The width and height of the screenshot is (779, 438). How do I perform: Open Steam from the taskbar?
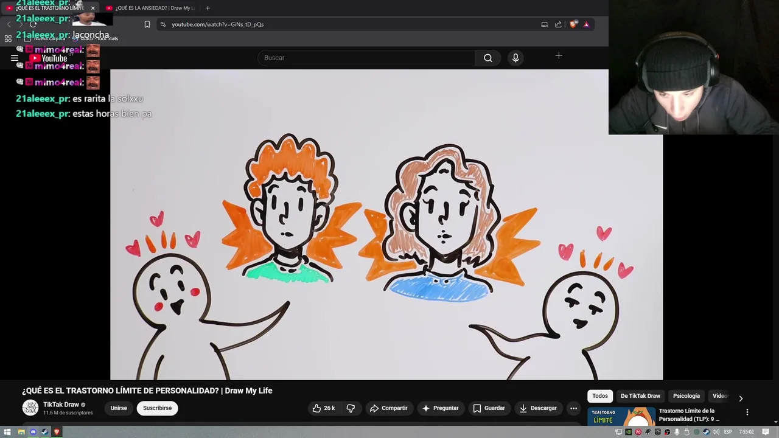click(x=45, y=432)
